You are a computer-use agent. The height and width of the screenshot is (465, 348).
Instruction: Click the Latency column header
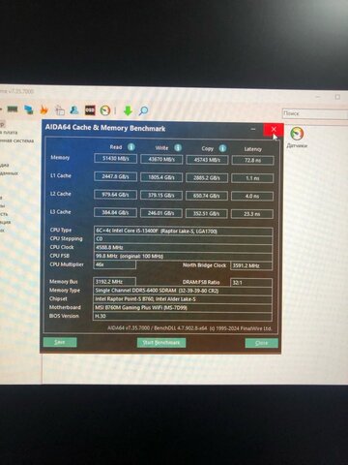253,149
